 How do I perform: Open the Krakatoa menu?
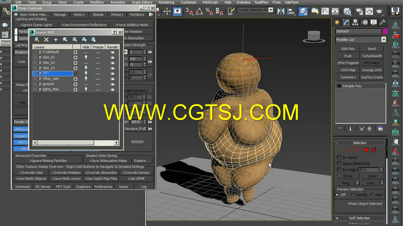[243, 2]
